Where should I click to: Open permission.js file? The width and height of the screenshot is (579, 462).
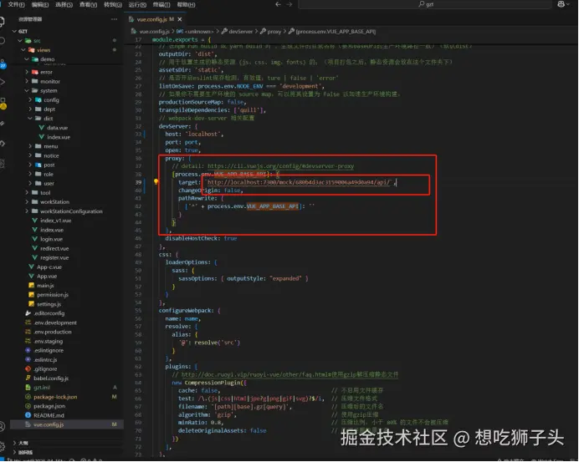tap(53, 295)
